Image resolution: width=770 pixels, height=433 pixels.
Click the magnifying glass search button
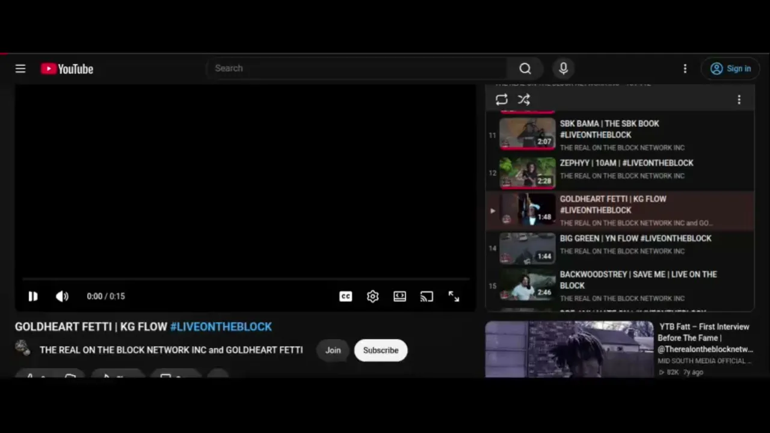(525, 69)
